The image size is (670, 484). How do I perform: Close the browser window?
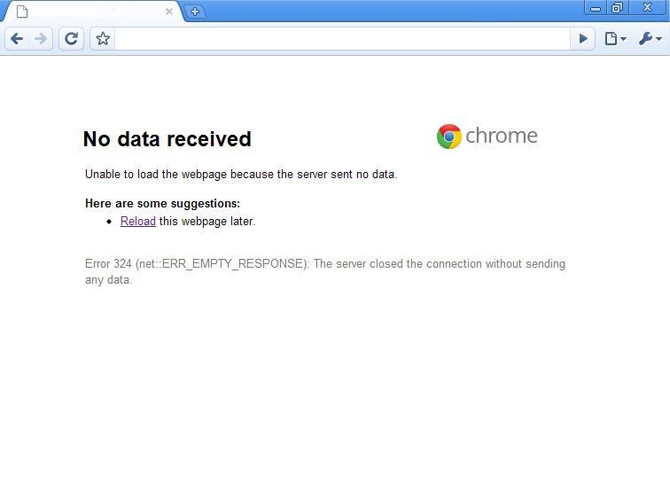647,8
